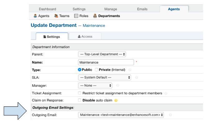Go to the Emails tab
Viewport: 204px width, 121px height.
(142, 9)
